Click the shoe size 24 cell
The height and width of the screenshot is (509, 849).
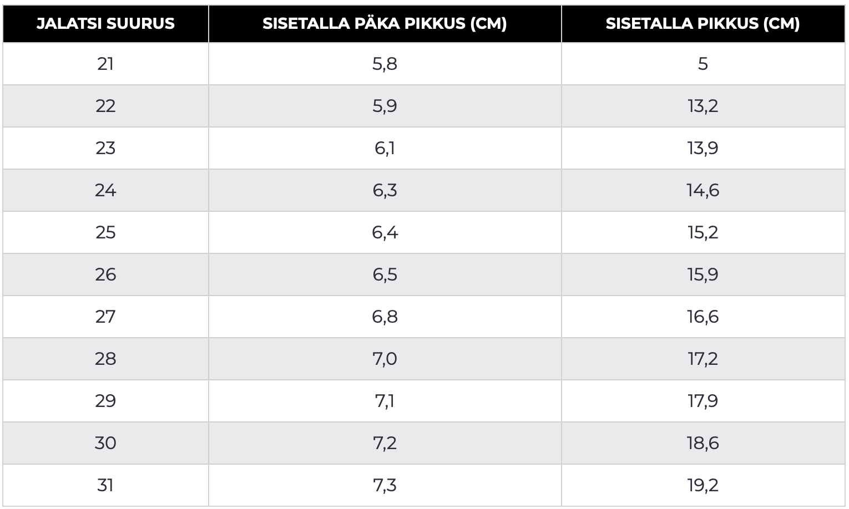[105, 191]
